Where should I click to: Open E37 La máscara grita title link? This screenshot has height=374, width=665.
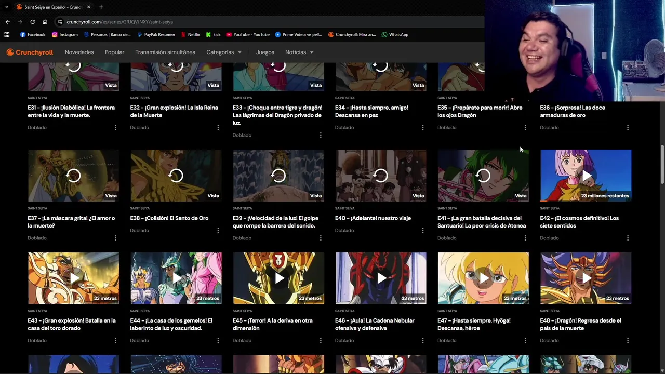click(71, 222)
